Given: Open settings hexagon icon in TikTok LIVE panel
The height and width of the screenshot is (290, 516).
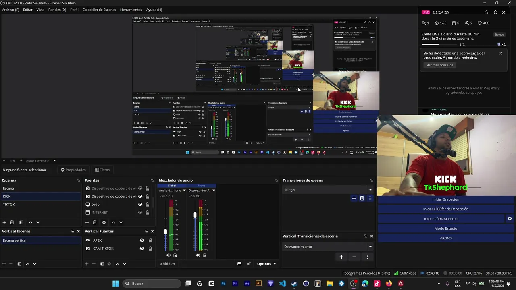Looking at the screenshot, I should (495, 12).
